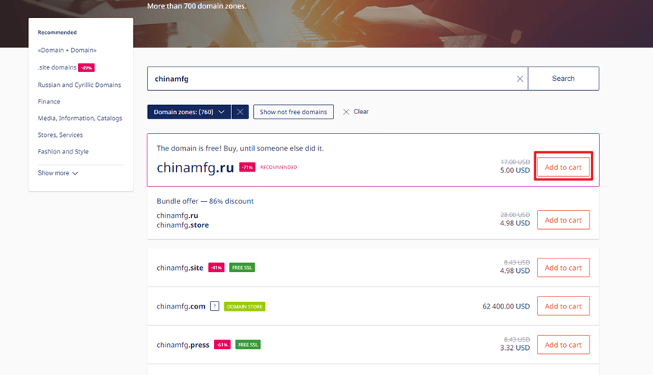Click the chinamfg.site domain name
The height and width of the screenshot is (375, 653).
[180, 268]
